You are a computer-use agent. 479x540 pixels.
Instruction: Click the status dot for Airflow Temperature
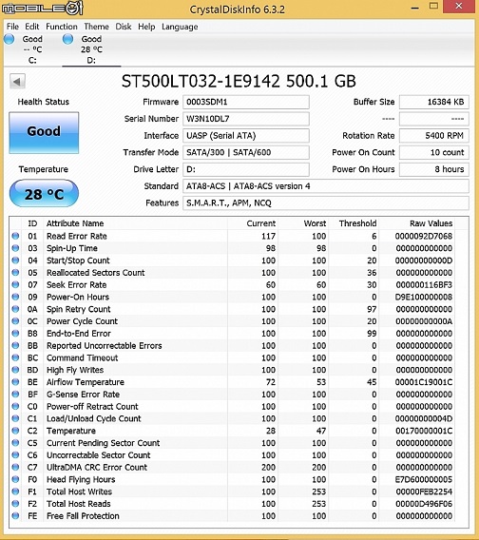pos(15,382)
